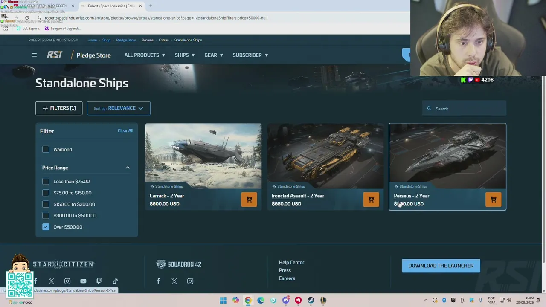This screenshot has width=546, height=307.
Task: Click Clear All filters link
Action: [125, 131]
